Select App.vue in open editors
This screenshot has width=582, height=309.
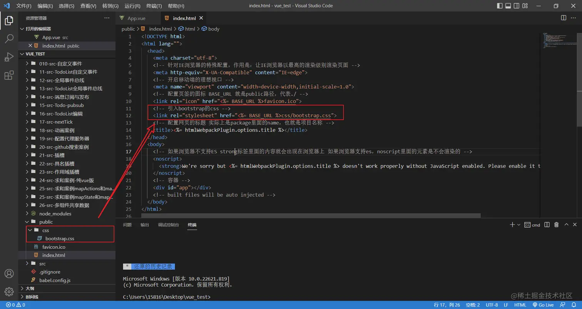tap(67, 37)
